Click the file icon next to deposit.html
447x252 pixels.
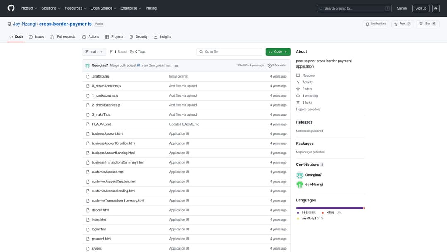click(x=88, y=210)
